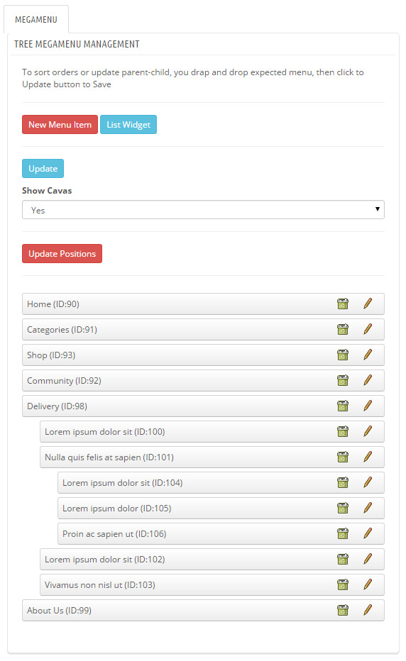Click the Update Positions button

(62, 253)
